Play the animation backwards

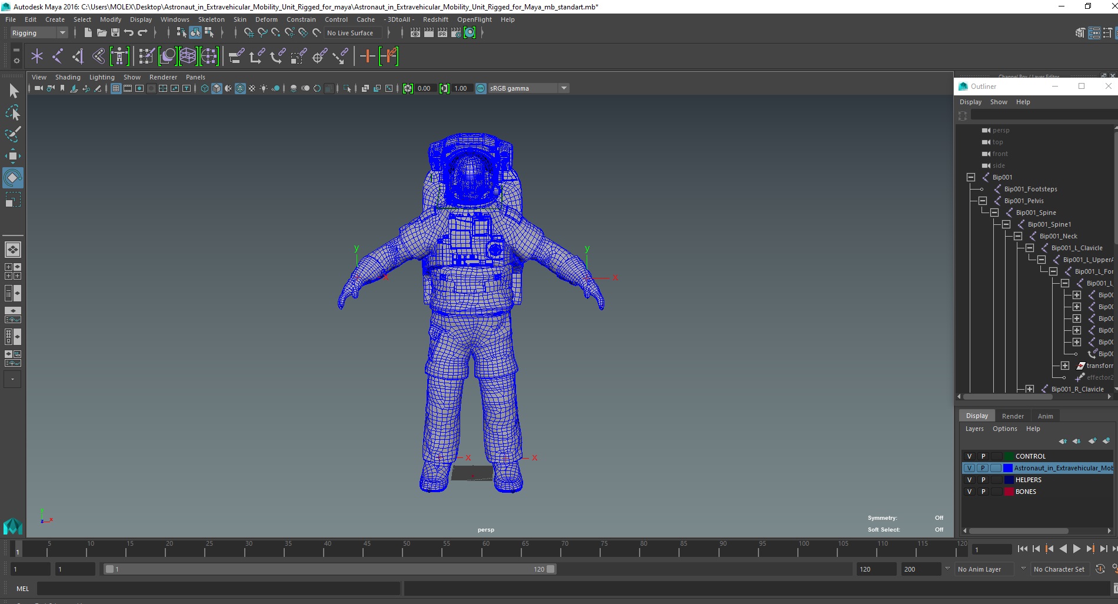tap(1063, 549)
